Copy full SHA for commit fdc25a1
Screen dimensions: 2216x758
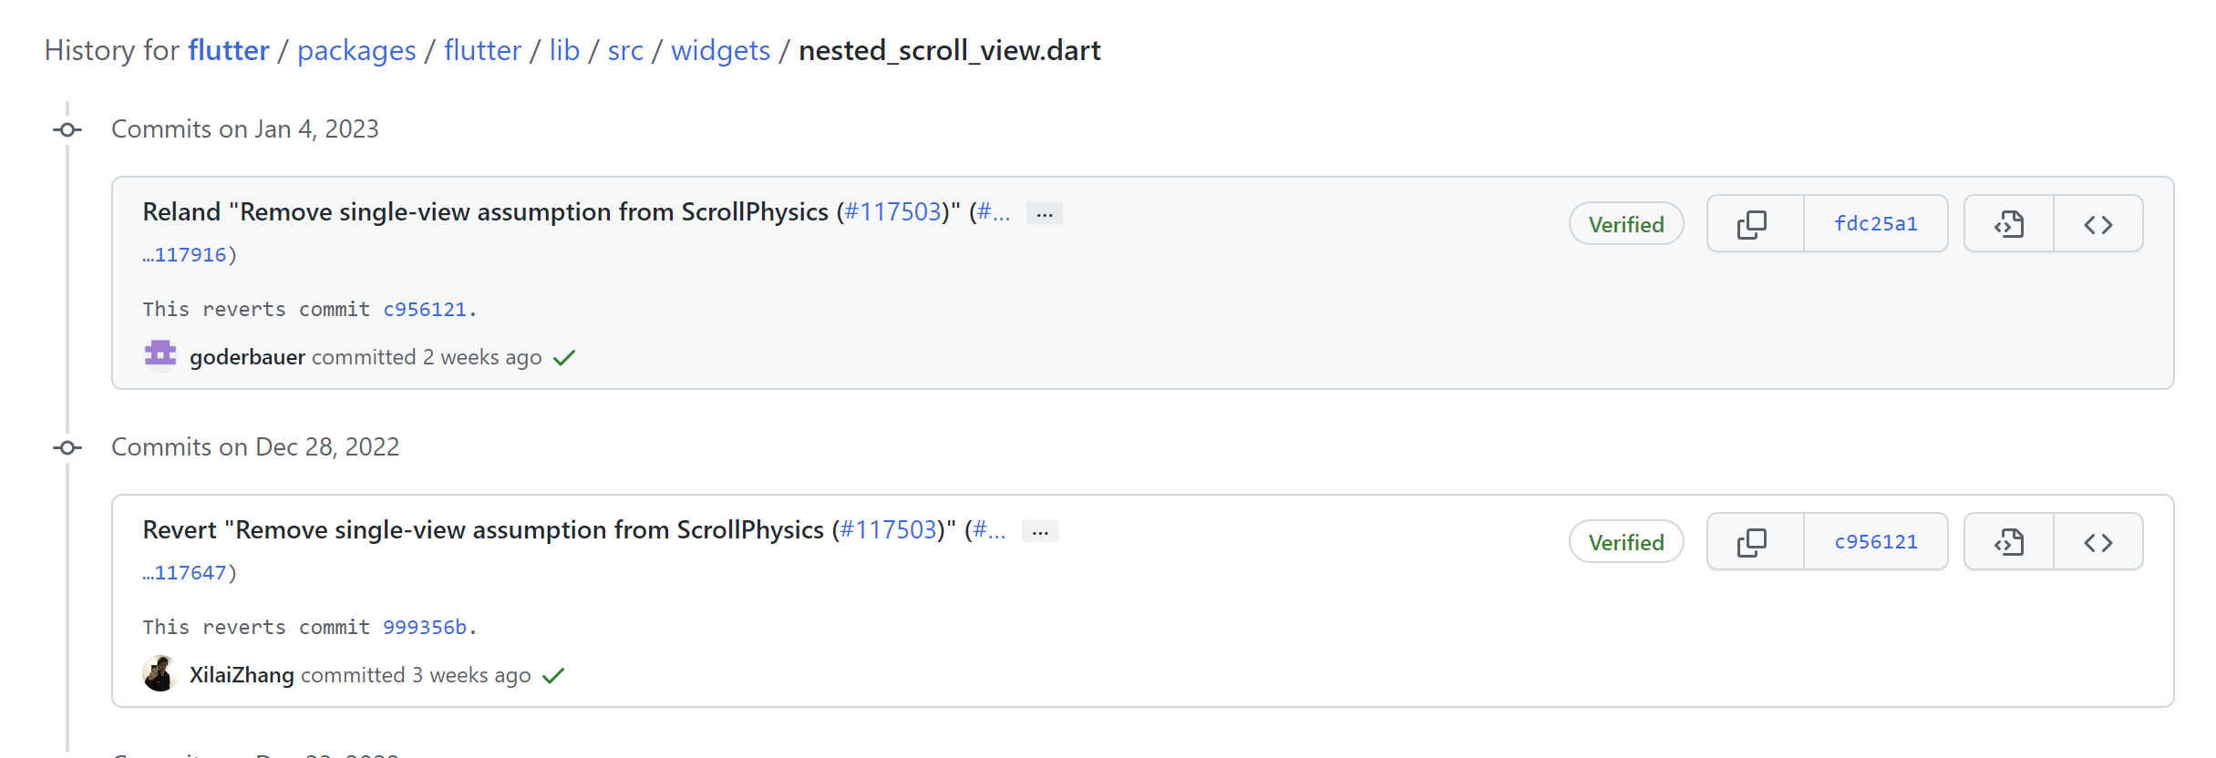(1755, 224)
